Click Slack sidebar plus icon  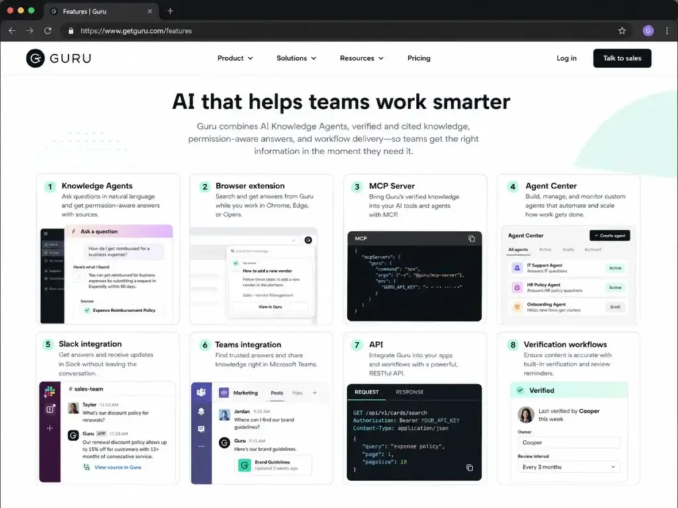(50, 428)
